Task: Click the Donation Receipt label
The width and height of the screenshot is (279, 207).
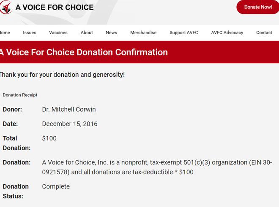Action: point(20,95)
